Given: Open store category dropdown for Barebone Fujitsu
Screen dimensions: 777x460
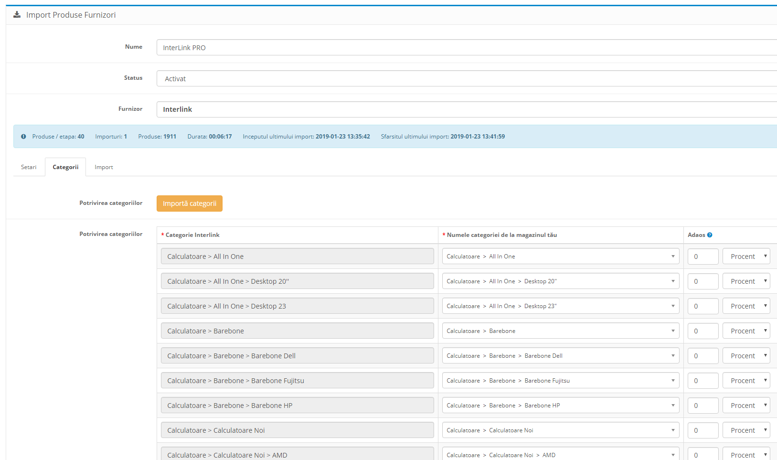Looking at the screenshot, I should [x=560, y=381].
